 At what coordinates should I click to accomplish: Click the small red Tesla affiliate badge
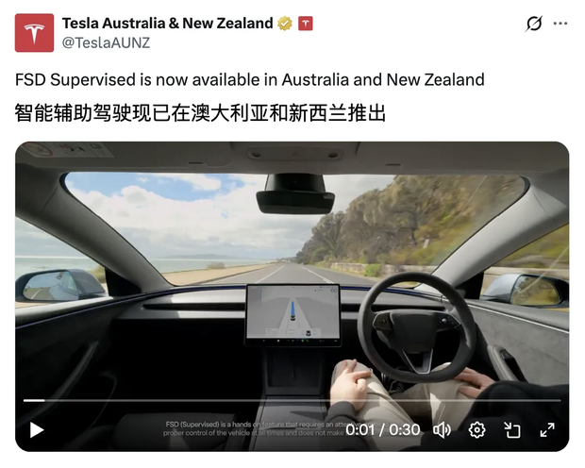pyautogui.click(x=305, y=24)
